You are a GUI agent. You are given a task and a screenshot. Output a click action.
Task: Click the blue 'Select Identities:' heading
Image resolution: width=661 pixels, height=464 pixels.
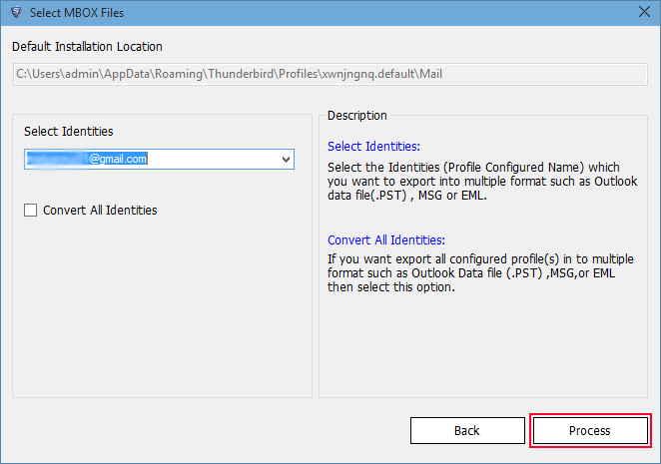[x=373, y=147]
